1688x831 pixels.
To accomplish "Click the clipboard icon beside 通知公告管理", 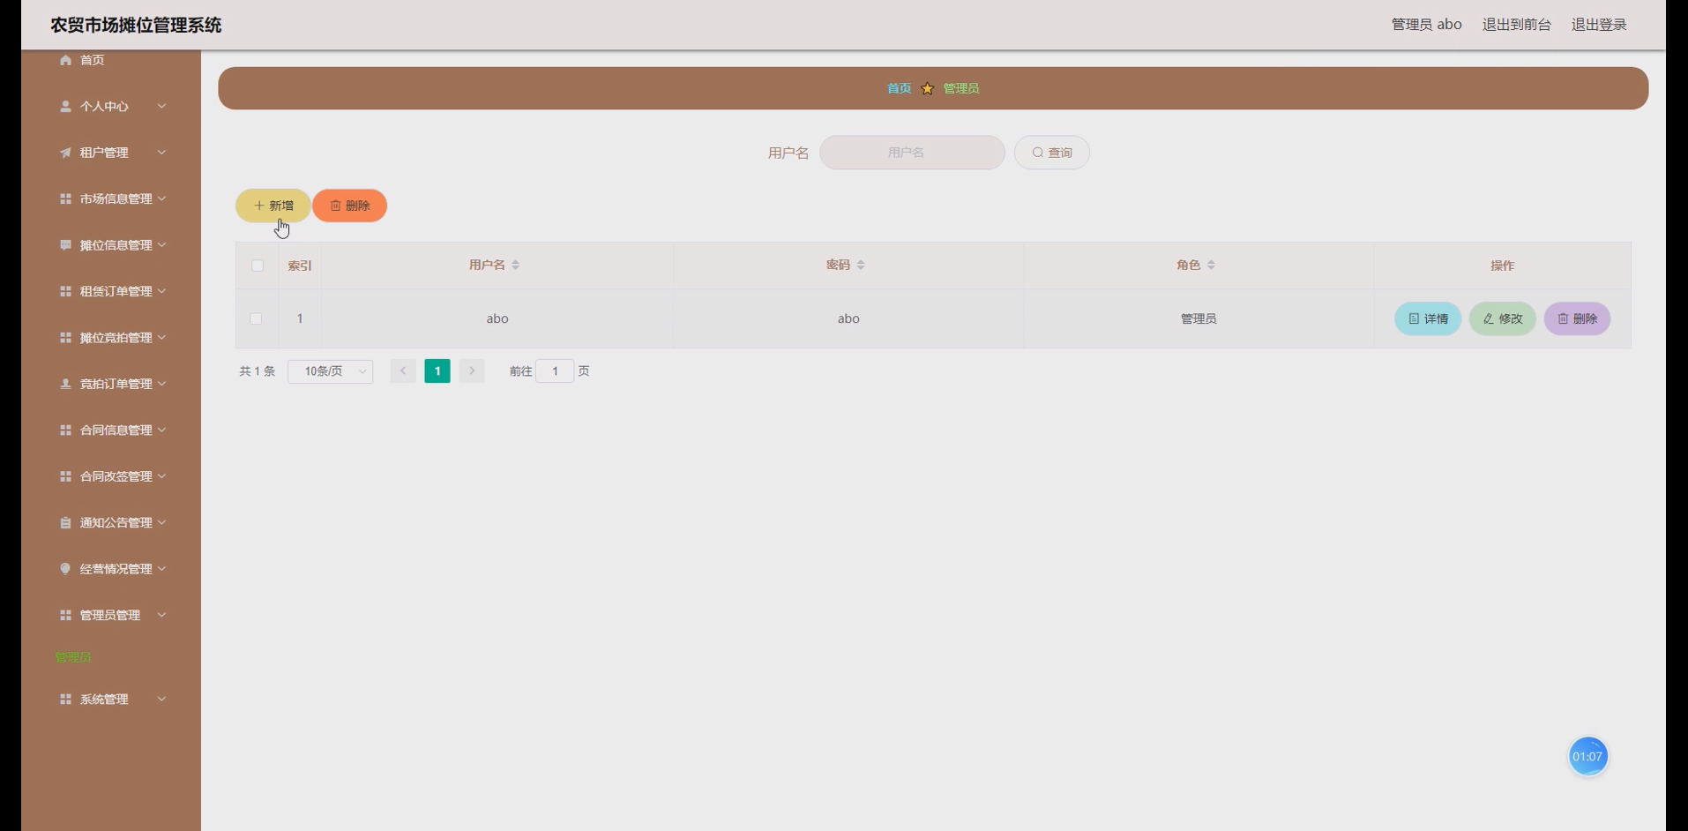I will pyautogui.click(x=65, y=522).
